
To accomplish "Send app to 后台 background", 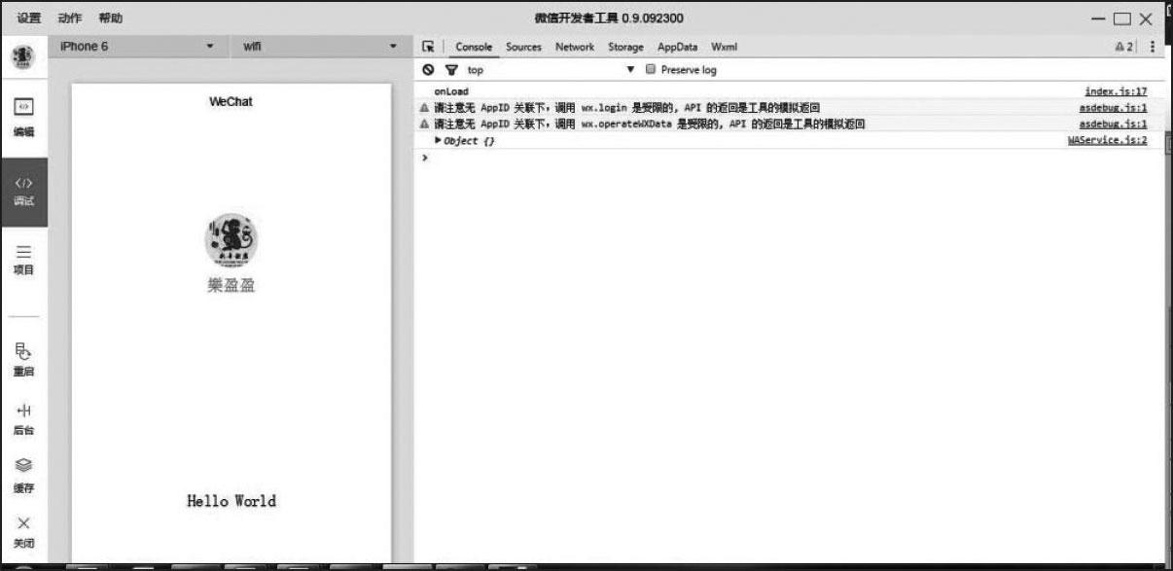I will 24,419.
